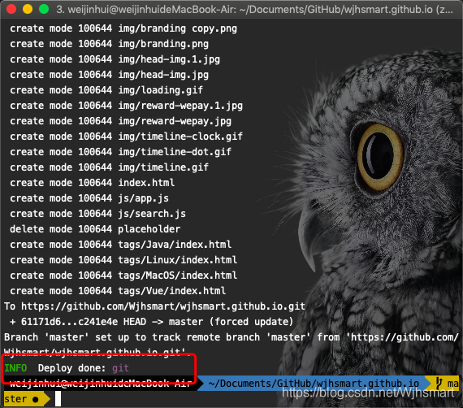Click the GitHub URL in the 'To https://' line
The width and height of the screenshot is (463, 408).
(x=163, y=306)
